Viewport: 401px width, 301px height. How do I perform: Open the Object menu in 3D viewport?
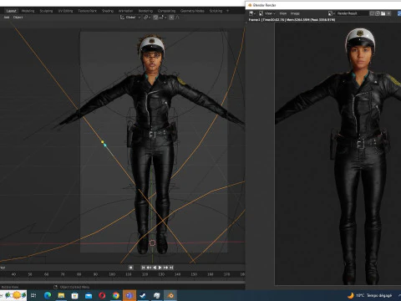tap(18, 18)
